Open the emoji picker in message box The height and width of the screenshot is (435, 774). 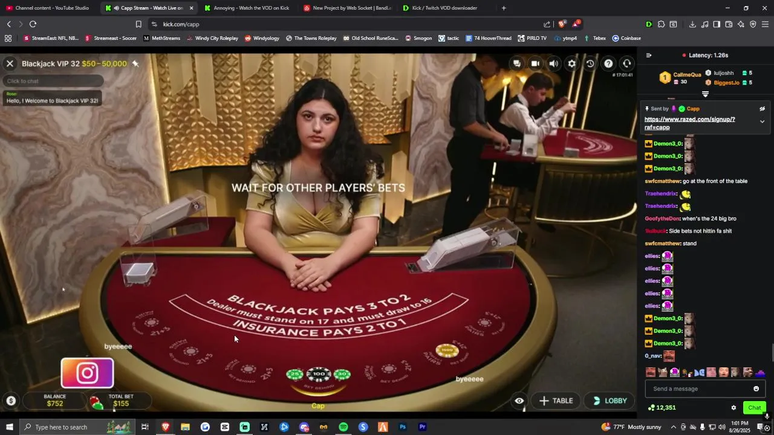[x=756, y=388]
